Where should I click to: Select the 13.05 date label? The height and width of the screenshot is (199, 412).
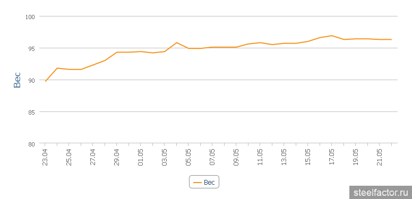pos(284,158)
